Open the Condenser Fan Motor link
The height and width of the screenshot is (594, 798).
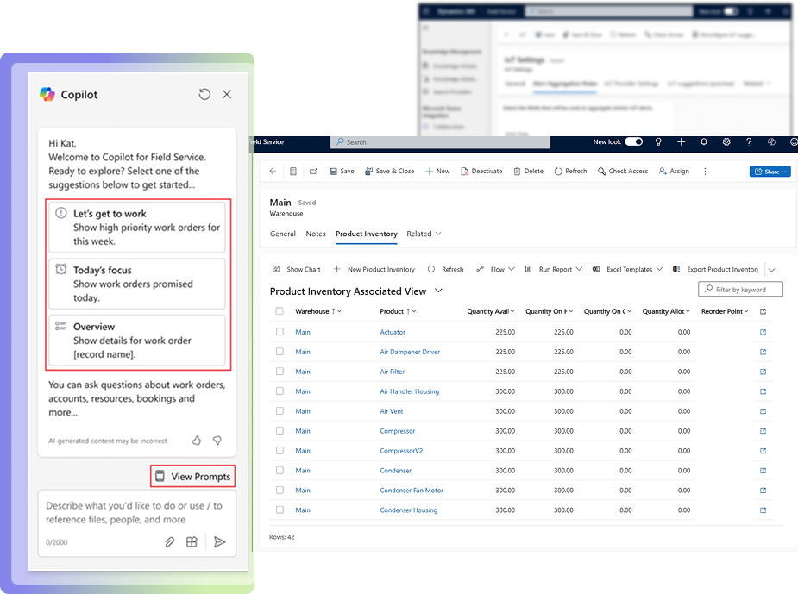pyautogui.click(x=412, y=491)
